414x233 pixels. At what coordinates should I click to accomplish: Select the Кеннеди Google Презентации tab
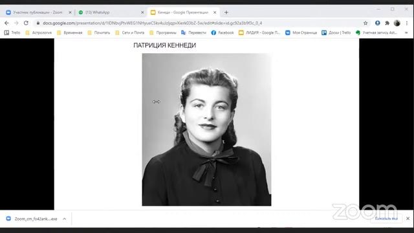[x=183, y=12]
